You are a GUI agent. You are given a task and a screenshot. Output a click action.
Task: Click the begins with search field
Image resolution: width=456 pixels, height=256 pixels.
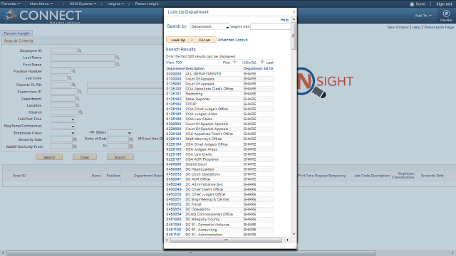pos(271,27)
